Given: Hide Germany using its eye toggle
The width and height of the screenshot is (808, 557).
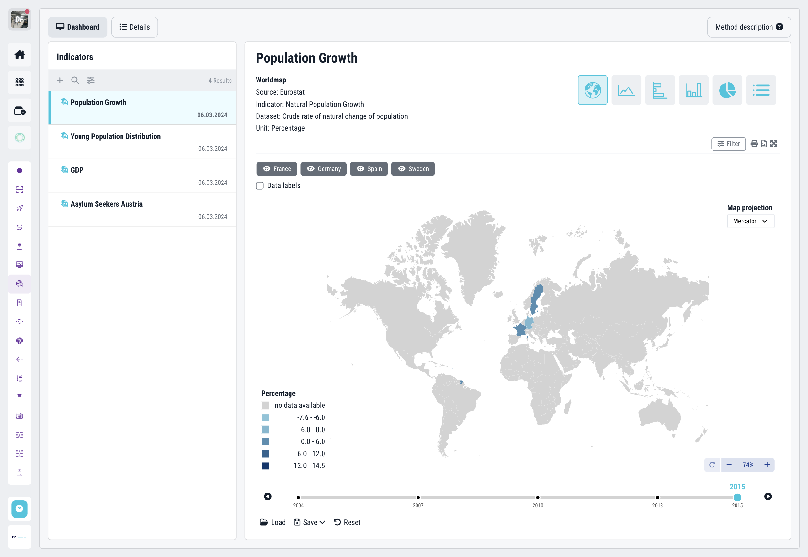Looking at the screenshot, I should 311,168.
